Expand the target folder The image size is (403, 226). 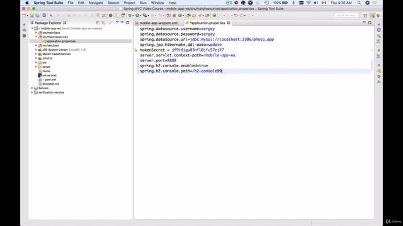(x=37, y=67)
